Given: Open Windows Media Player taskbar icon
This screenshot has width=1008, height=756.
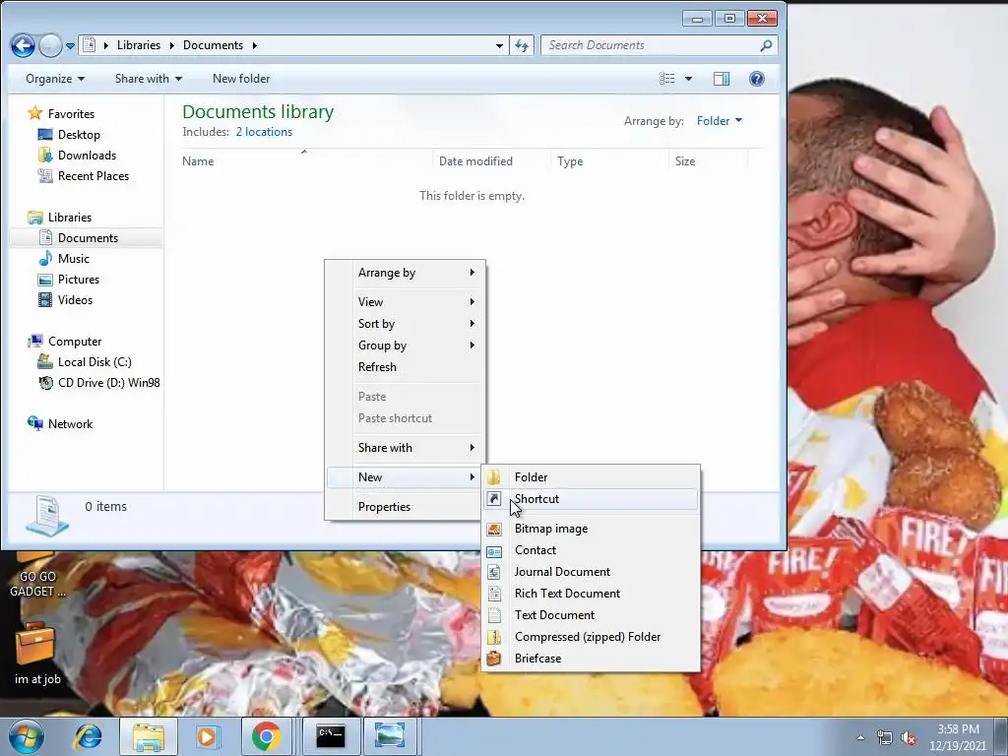Looking at the screenshot, I should (x=208, y=736).
